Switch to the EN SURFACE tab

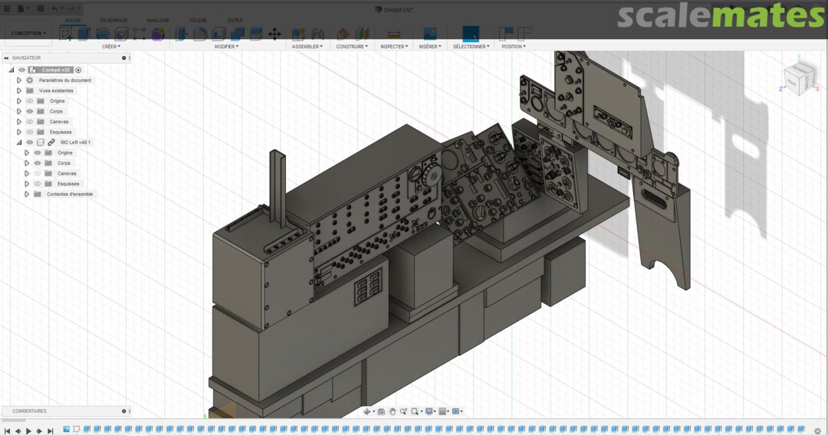[113, 20]
